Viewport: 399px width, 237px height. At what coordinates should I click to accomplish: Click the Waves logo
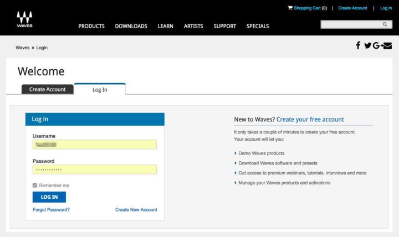24,19
